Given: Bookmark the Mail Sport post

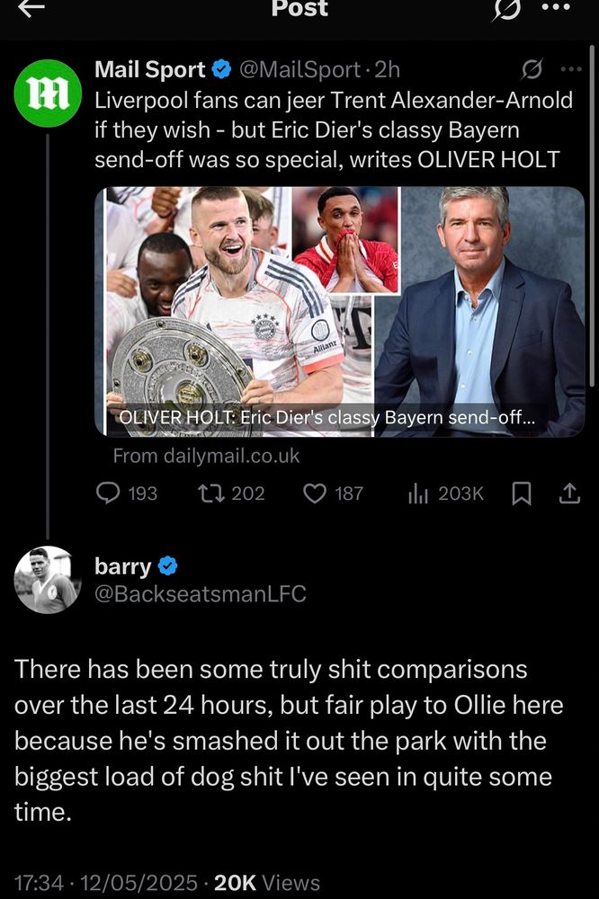Looking at the screenshot, I should pos(521,494).
